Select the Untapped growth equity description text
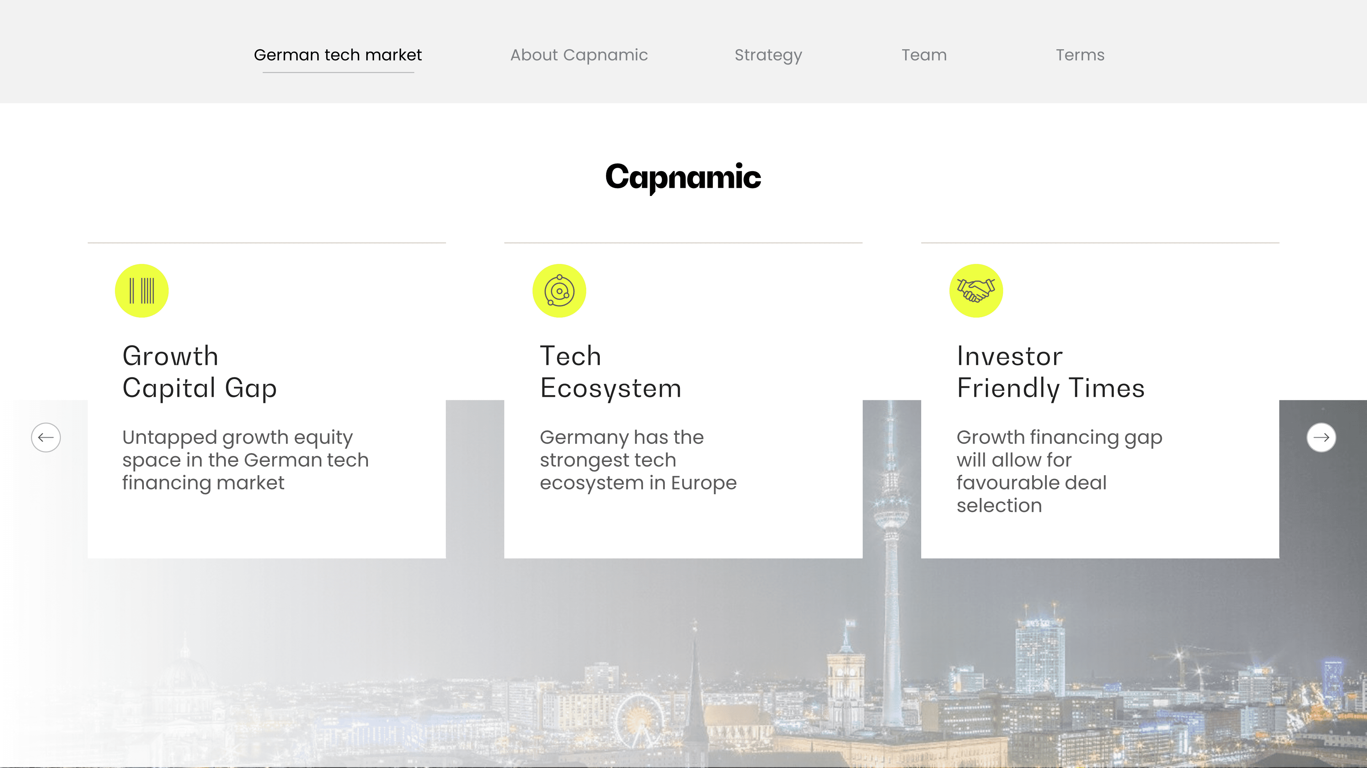 tap(245, 460)
